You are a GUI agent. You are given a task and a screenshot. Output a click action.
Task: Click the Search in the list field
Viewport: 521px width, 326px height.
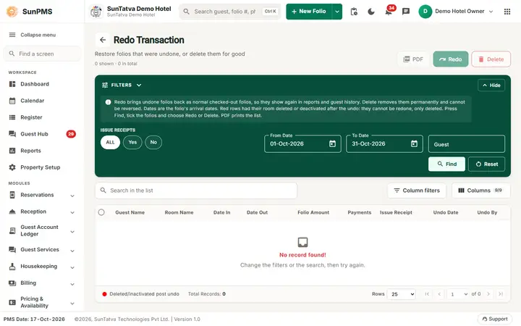coord(196,191)
